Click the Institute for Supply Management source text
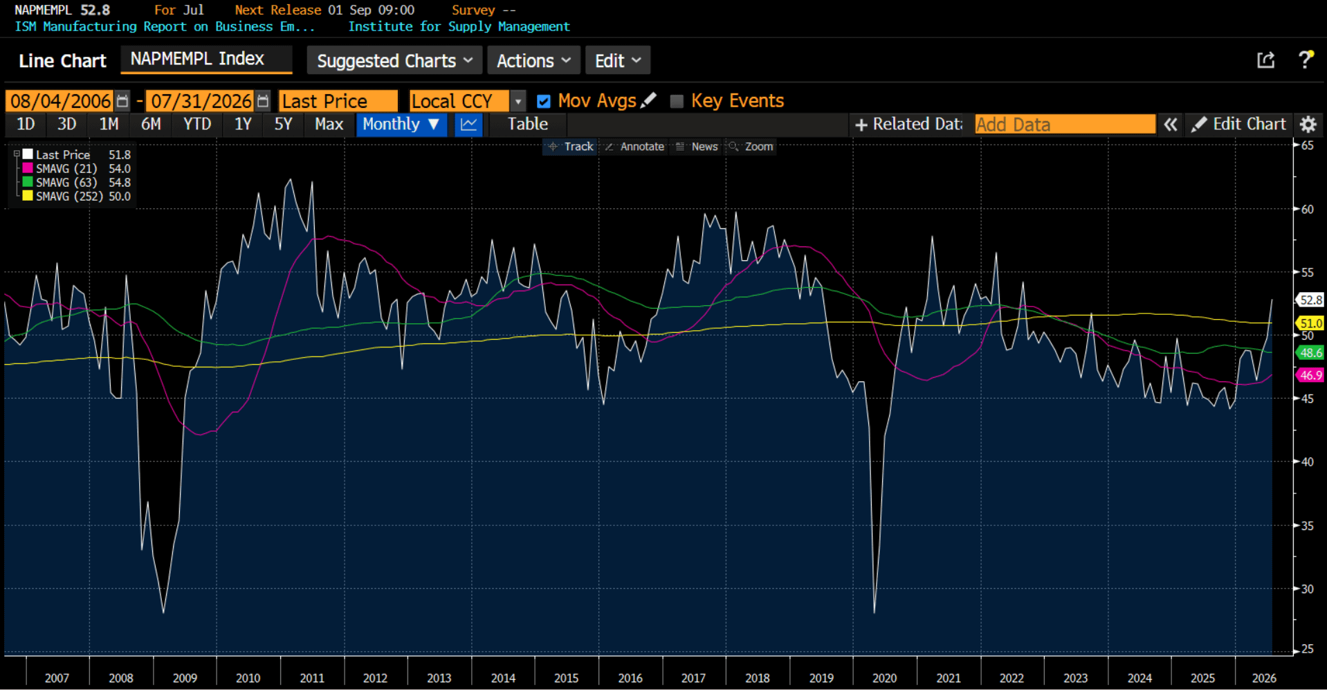Screen dimensions: 1327x690 [x=459, y=27]
